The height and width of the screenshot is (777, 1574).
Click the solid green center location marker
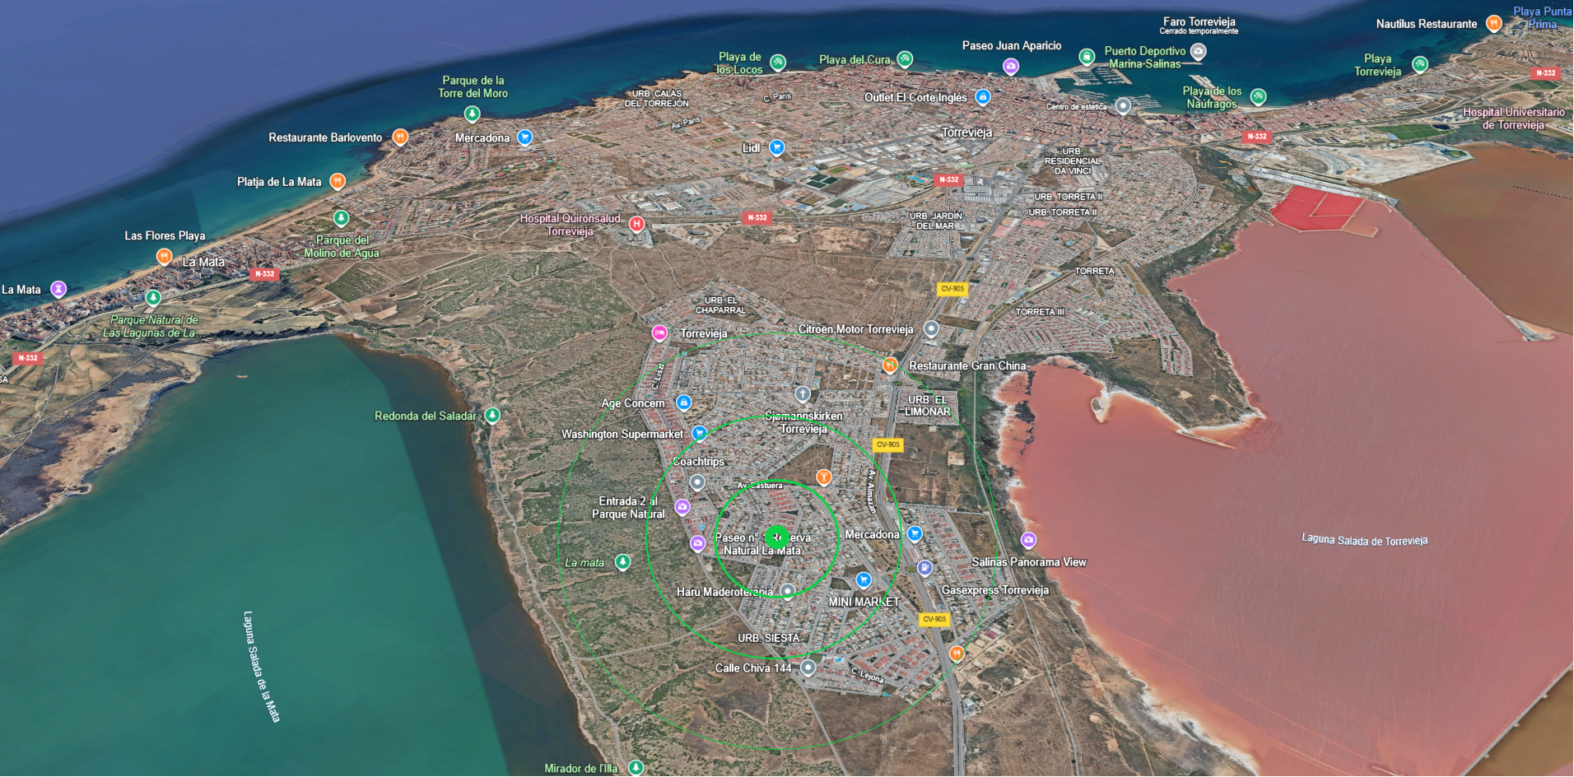[x=777, y=537]
